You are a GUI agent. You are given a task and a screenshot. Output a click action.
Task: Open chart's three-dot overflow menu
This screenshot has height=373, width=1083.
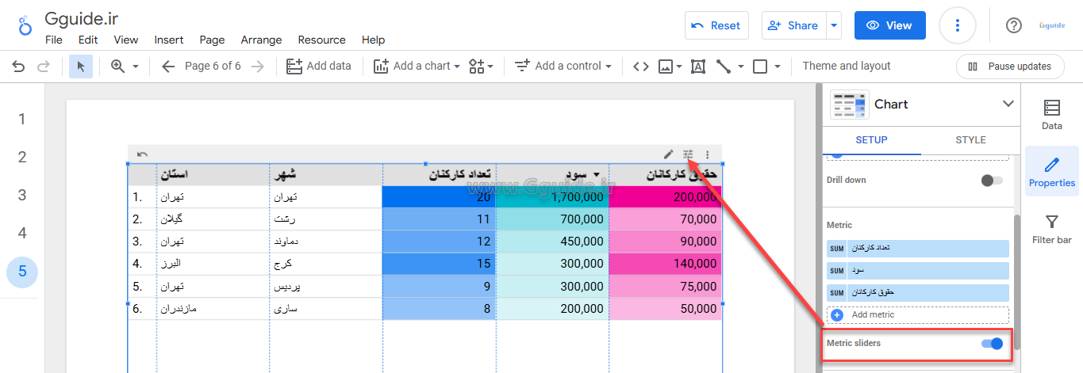(708, 154)
